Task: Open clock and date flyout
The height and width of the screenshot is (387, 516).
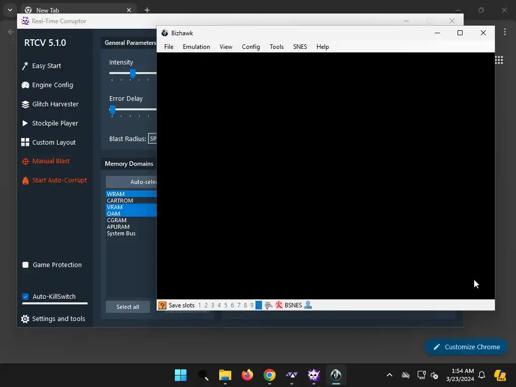Action: point(460,375)
